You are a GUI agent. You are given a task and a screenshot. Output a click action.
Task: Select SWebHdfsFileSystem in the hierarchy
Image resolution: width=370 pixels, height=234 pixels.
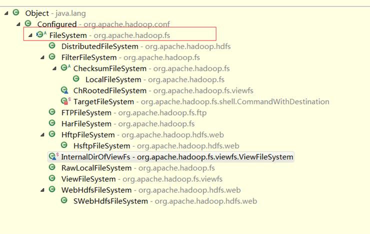pyautogui.click(x=165, y=201)
